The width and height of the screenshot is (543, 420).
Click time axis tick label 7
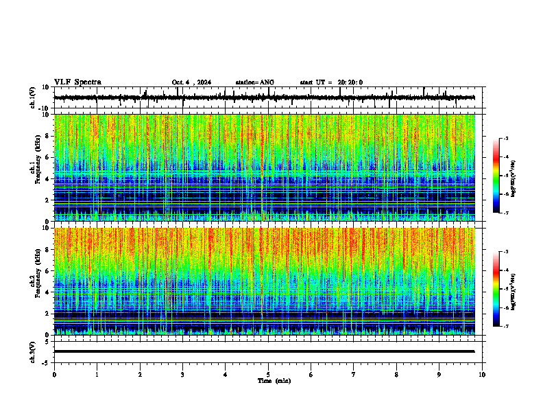click(354, 375)
